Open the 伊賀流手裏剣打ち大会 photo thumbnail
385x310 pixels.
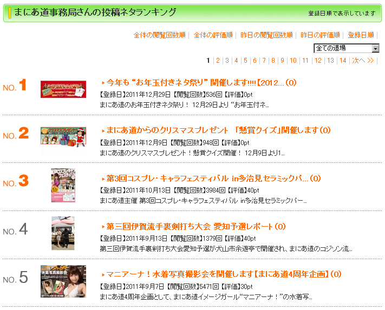(x=63, y=233)
